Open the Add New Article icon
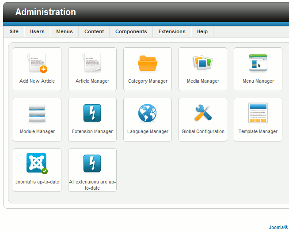Image resolution: width=289 pixels, height=233 pixels. (x=37, y=64)
